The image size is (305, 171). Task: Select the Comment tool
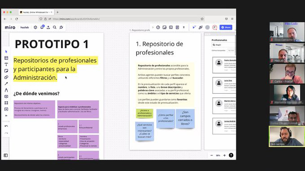coord(6,96)
